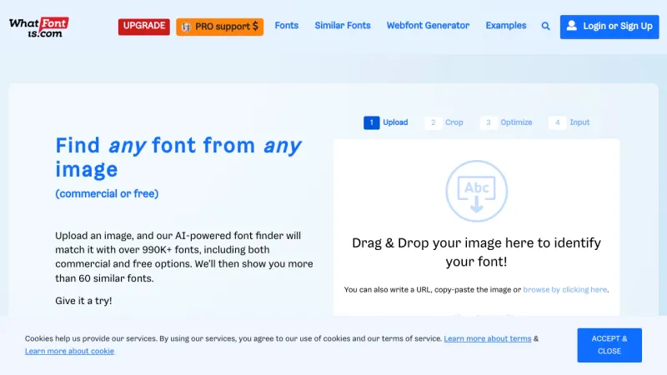Select step 1 Upload tab
This screenshot has height=375, width=667.
click(x=386, y=122)
